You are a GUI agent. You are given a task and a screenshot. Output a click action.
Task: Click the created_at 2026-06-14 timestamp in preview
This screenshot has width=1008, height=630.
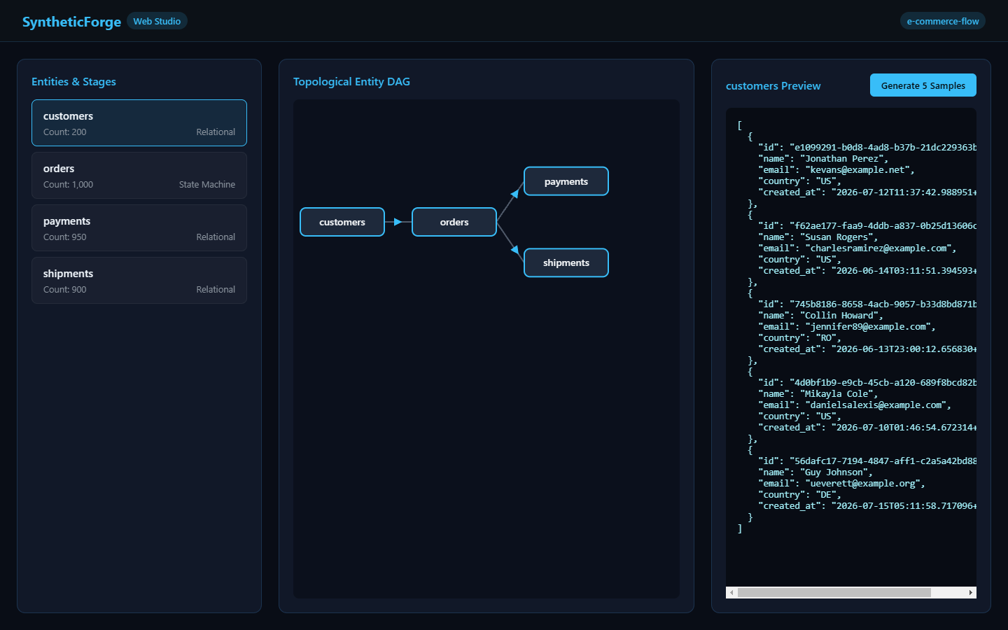[x=904, y=271]
